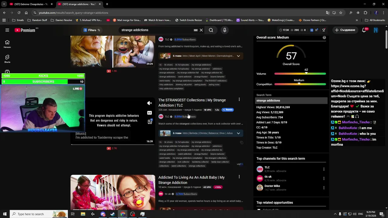Open Mullvad VPN bookmark
Viewport: 388px width, 218px height.
pos(88,20)
